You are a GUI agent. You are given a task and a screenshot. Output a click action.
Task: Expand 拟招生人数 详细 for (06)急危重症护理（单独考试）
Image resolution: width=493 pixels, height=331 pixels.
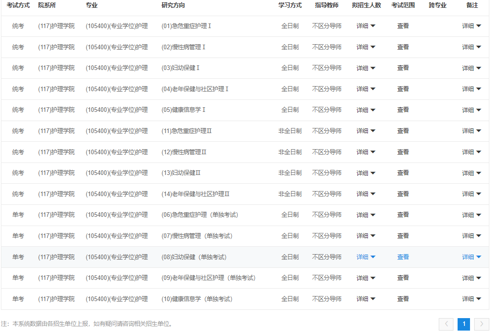[366, 215]
